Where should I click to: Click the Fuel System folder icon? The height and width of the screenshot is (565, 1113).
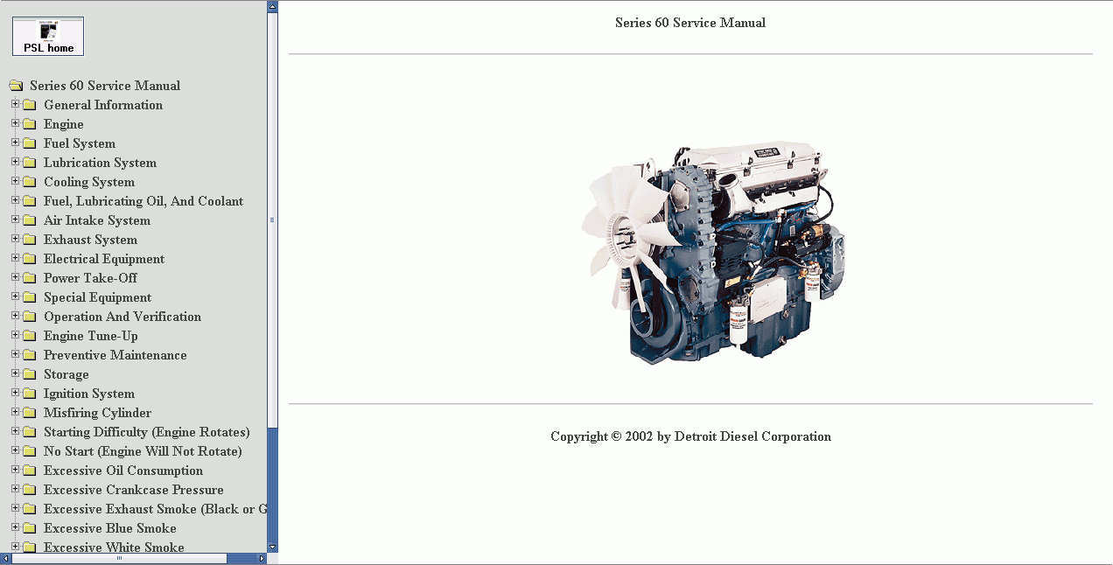coord(30,143)
